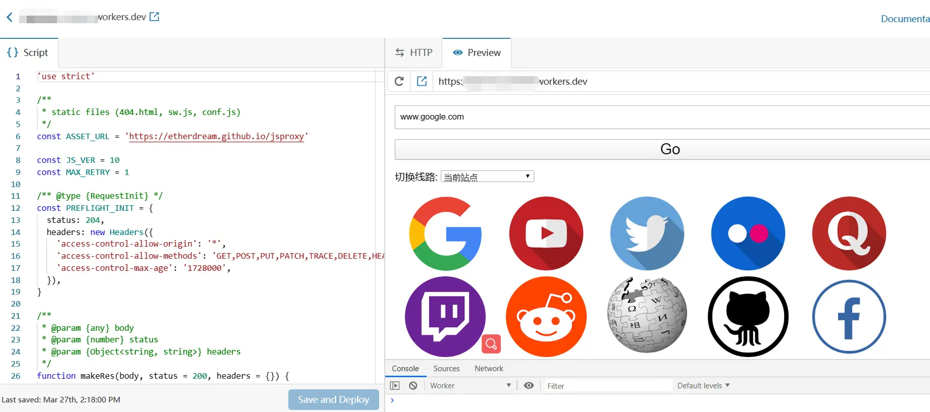Open the GitHub Octocat icon

pyautogui.click(x=748, y=317)
